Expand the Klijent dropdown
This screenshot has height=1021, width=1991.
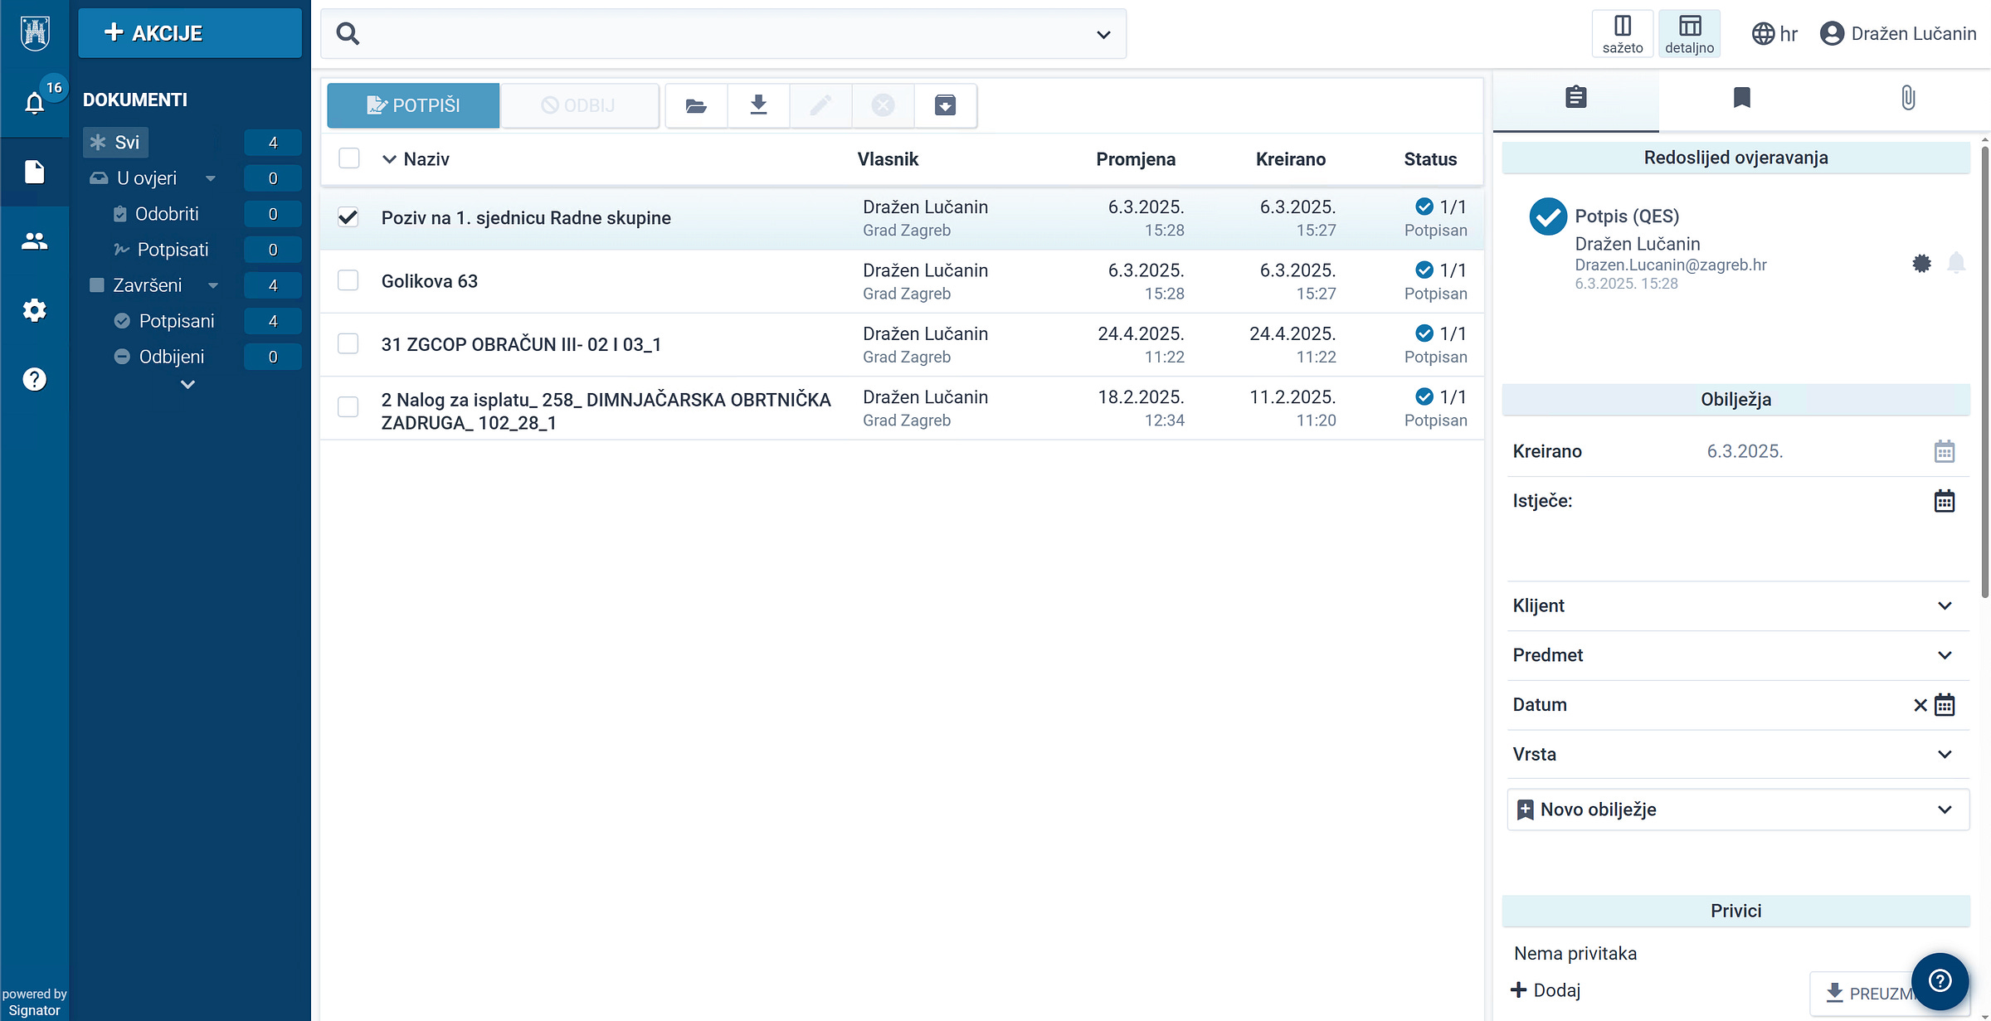pyautogui.click(x=1944, y=605)
